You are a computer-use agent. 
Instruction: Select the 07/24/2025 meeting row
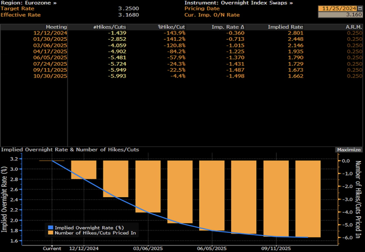[x=182, y=64]
